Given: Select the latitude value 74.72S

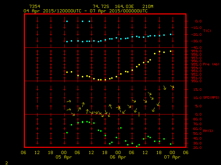Looking at the screenshot, I should tap(100, 7).
